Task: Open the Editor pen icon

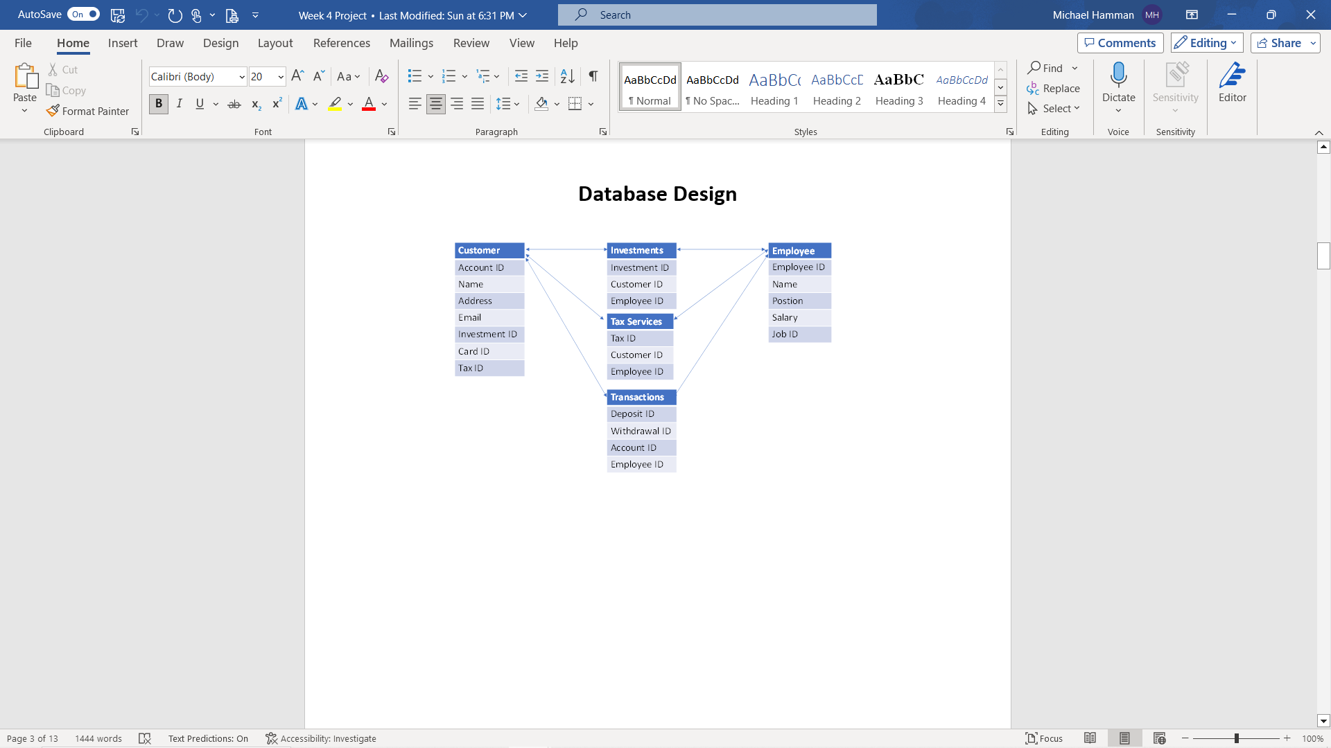Action: tap(1232, 75)
